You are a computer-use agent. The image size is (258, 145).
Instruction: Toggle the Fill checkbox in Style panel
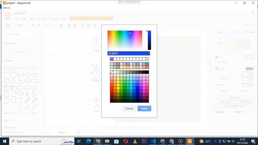(217, 57)
